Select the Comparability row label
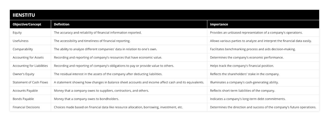 pos(23,49)
